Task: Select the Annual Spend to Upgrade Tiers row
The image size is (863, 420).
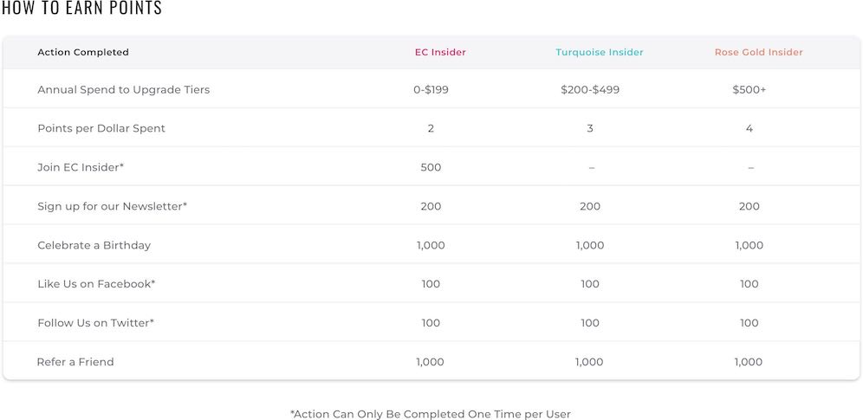Action: pos(431,89)
